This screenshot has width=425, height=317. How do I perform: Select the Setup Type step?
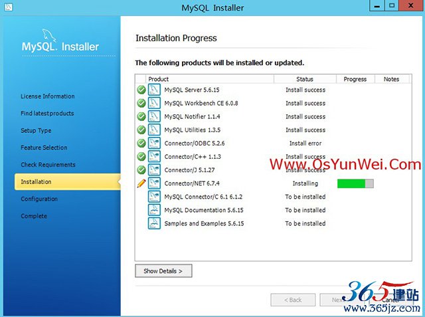(36, 130)
